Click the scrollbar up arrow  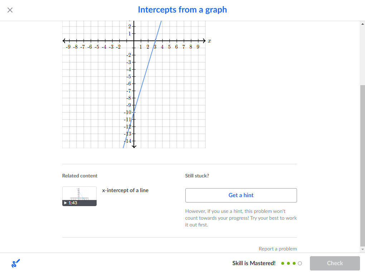[362, 24]
